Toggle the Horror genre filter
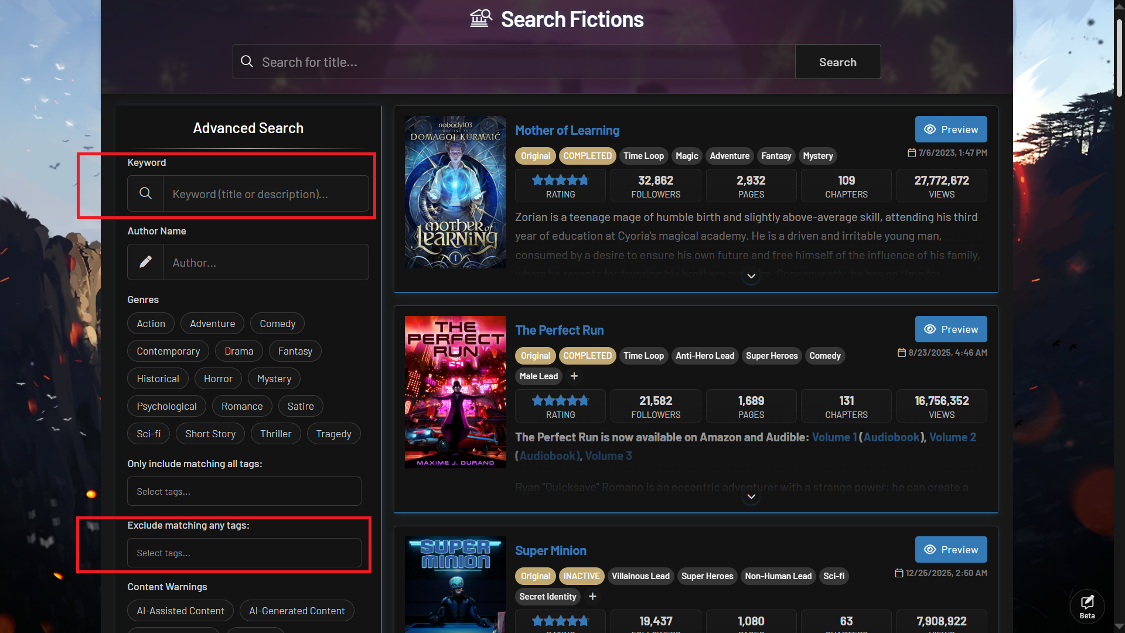The width and height of the screenshot is (1125, 633). (218, 379)
